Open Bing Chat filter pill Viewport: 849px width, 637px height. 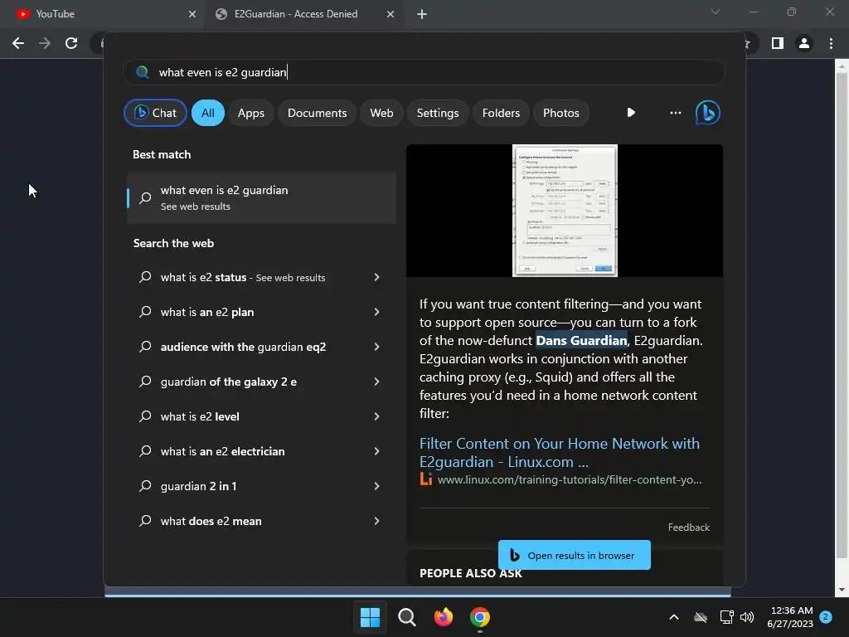pos(155,113)
